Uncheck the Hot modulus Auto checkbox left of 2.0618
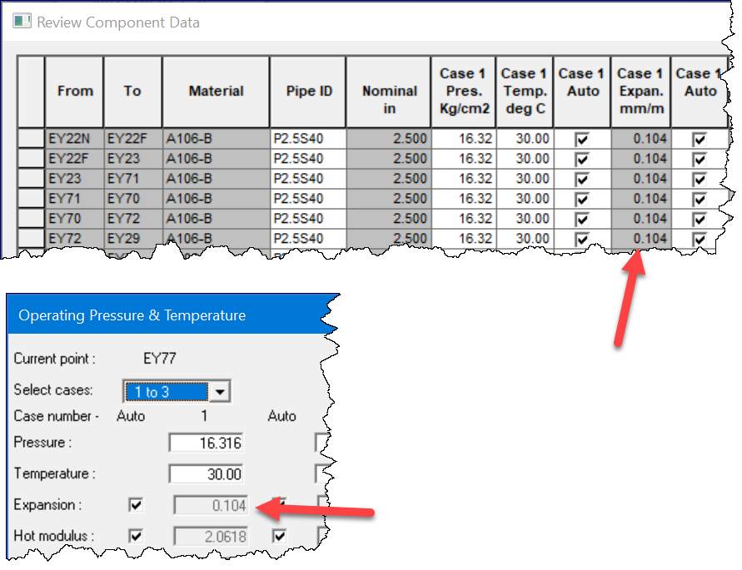This screenshot has height=570, width=742. point(136,536)
